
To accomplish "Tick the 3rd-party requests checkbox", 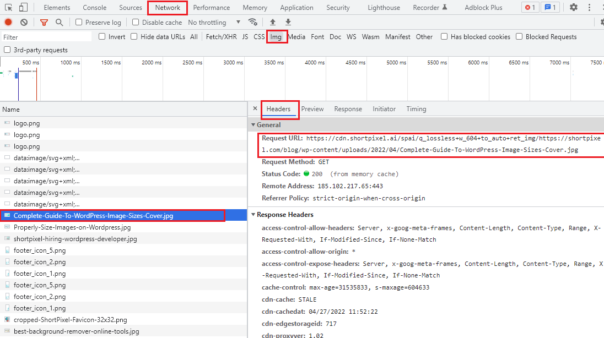I will click(7, 50).
